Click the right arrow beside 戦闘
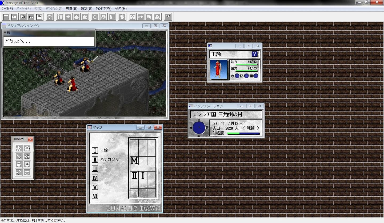Viewport: 384px width, 223px height. [258, 128]
